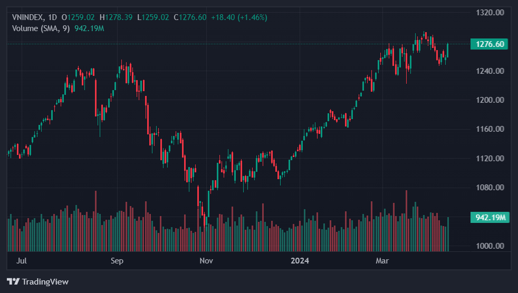Screen dimensions: 518x293
Task: Select the VNINDEX, 1D symbol title
Action: coord(34,17)
